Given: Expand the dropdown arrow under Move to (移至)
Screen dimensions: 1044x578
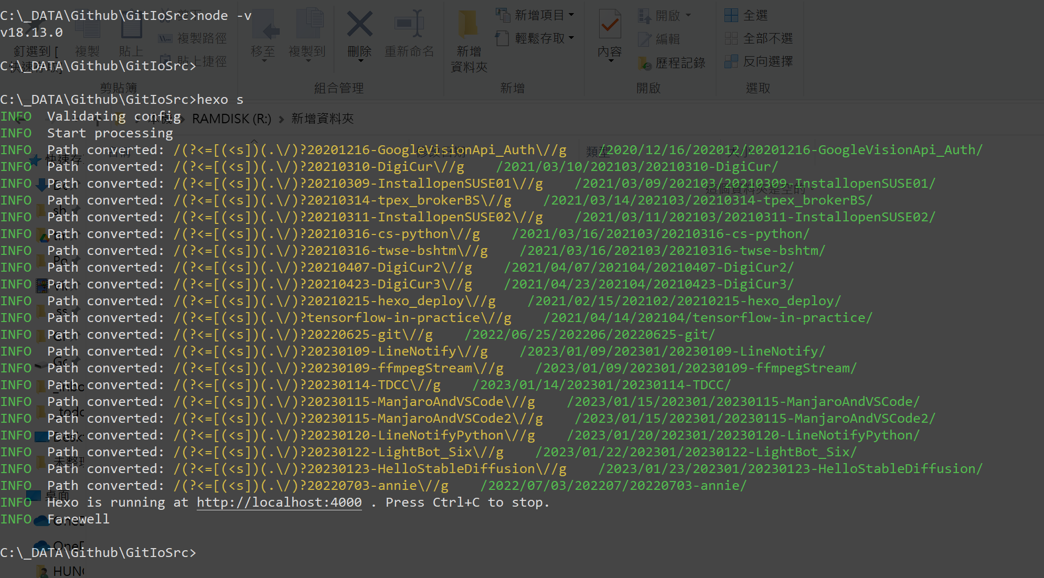Looking at the screenshot, I should 264,61.
